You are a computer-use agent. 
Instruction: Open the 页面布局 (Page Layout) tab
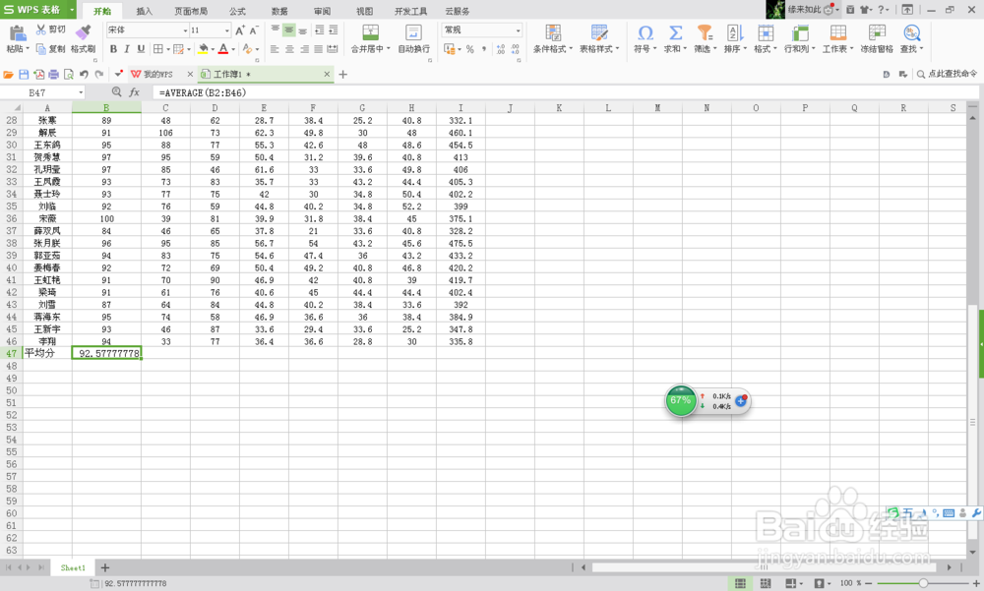pos(191,11)
